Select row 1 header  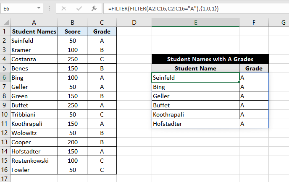pos(5,31)
